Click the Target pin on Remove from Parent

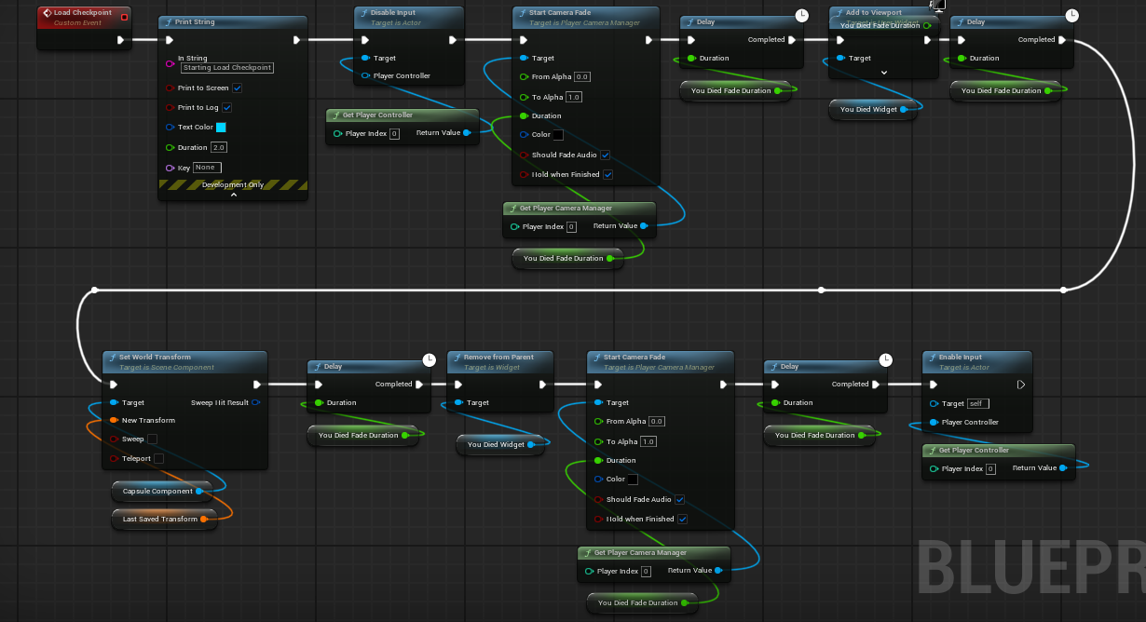click(458, 402)
